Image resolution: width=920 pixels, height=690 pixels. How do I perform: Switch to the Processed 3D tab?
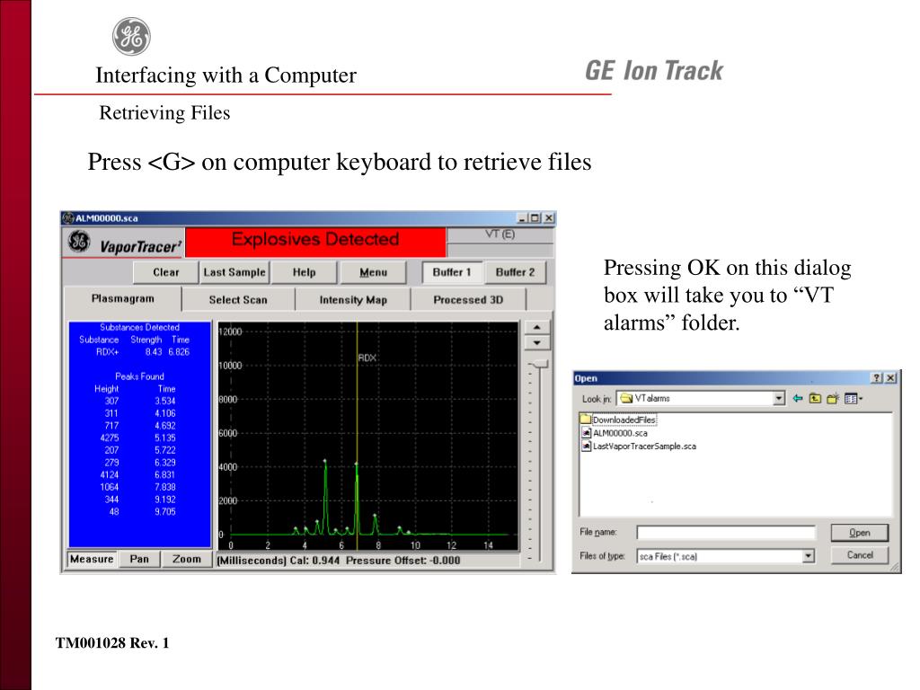point(468,300)
